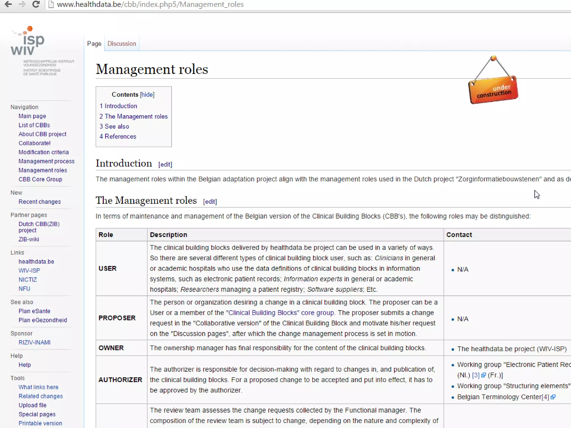Select the Page tab
The width and height of the screenshot is (571, 428).
coord(94,44)
